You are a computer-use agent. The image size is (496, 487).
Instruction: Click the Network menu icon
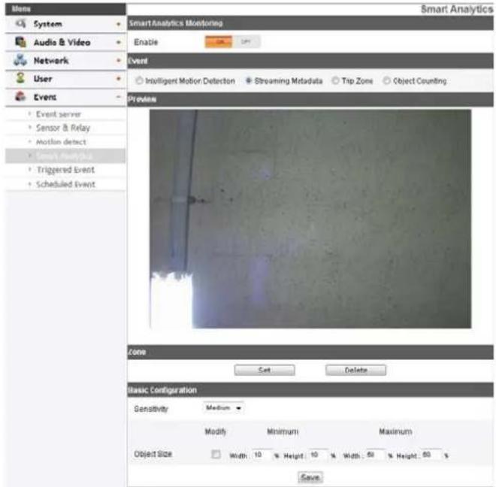coord(20,60)
